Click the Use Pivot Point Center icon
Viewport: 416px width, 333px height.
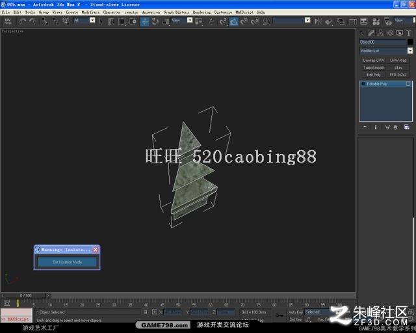(199, 21)
